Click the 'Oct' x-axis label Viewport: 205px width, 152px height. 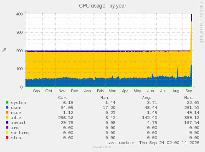[x=49, y=91]
